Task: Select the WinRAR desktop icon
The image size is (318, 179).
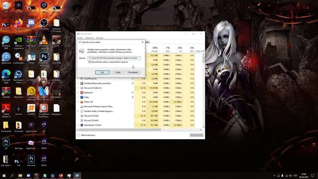Action: click(6, 93)
